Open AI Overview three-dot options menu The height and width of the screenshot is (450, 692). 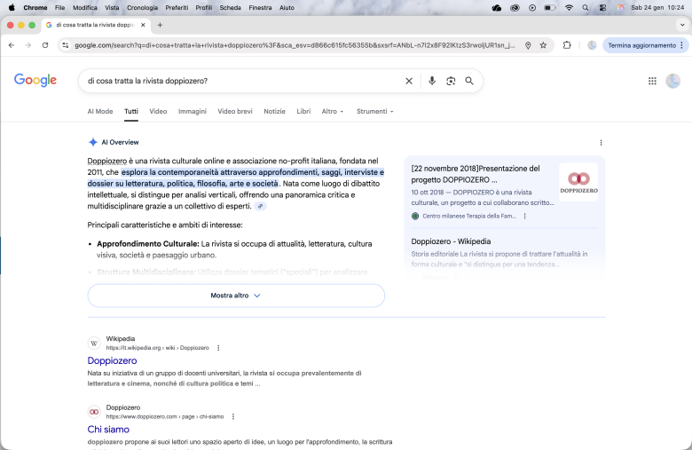tap(601, 142)
